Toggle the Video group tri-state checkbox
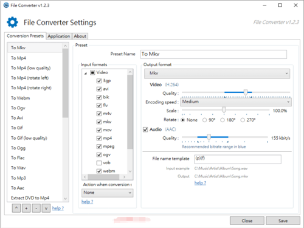Viewport: 304px width, 228px height. [92, 72]
